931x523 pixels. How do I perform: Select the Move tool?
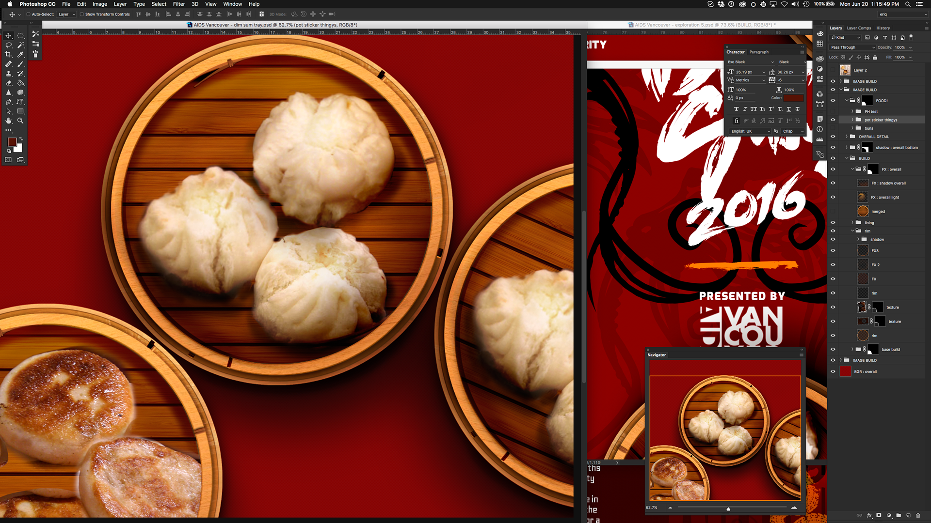click(8, 36)
